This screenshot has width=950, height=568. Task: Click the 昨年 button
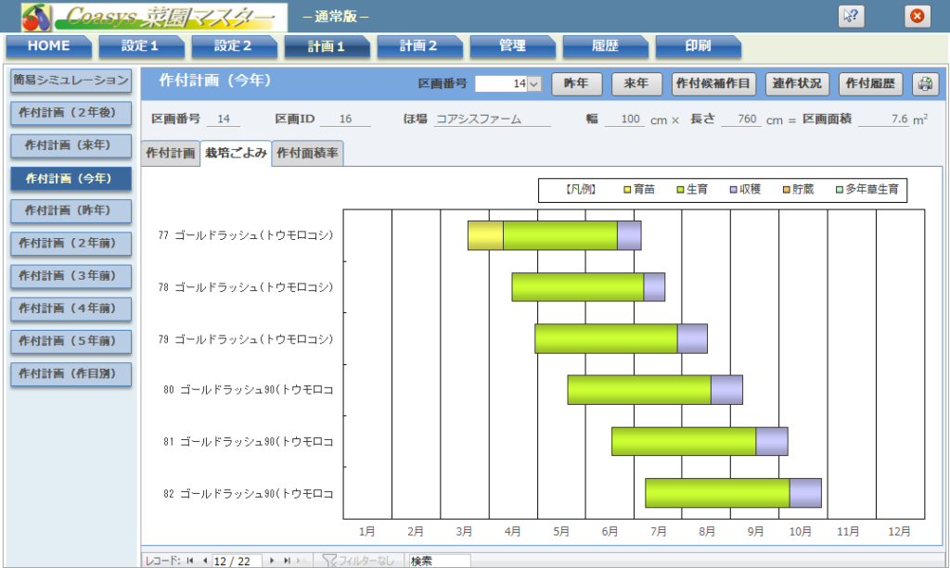tap(577, 84)
